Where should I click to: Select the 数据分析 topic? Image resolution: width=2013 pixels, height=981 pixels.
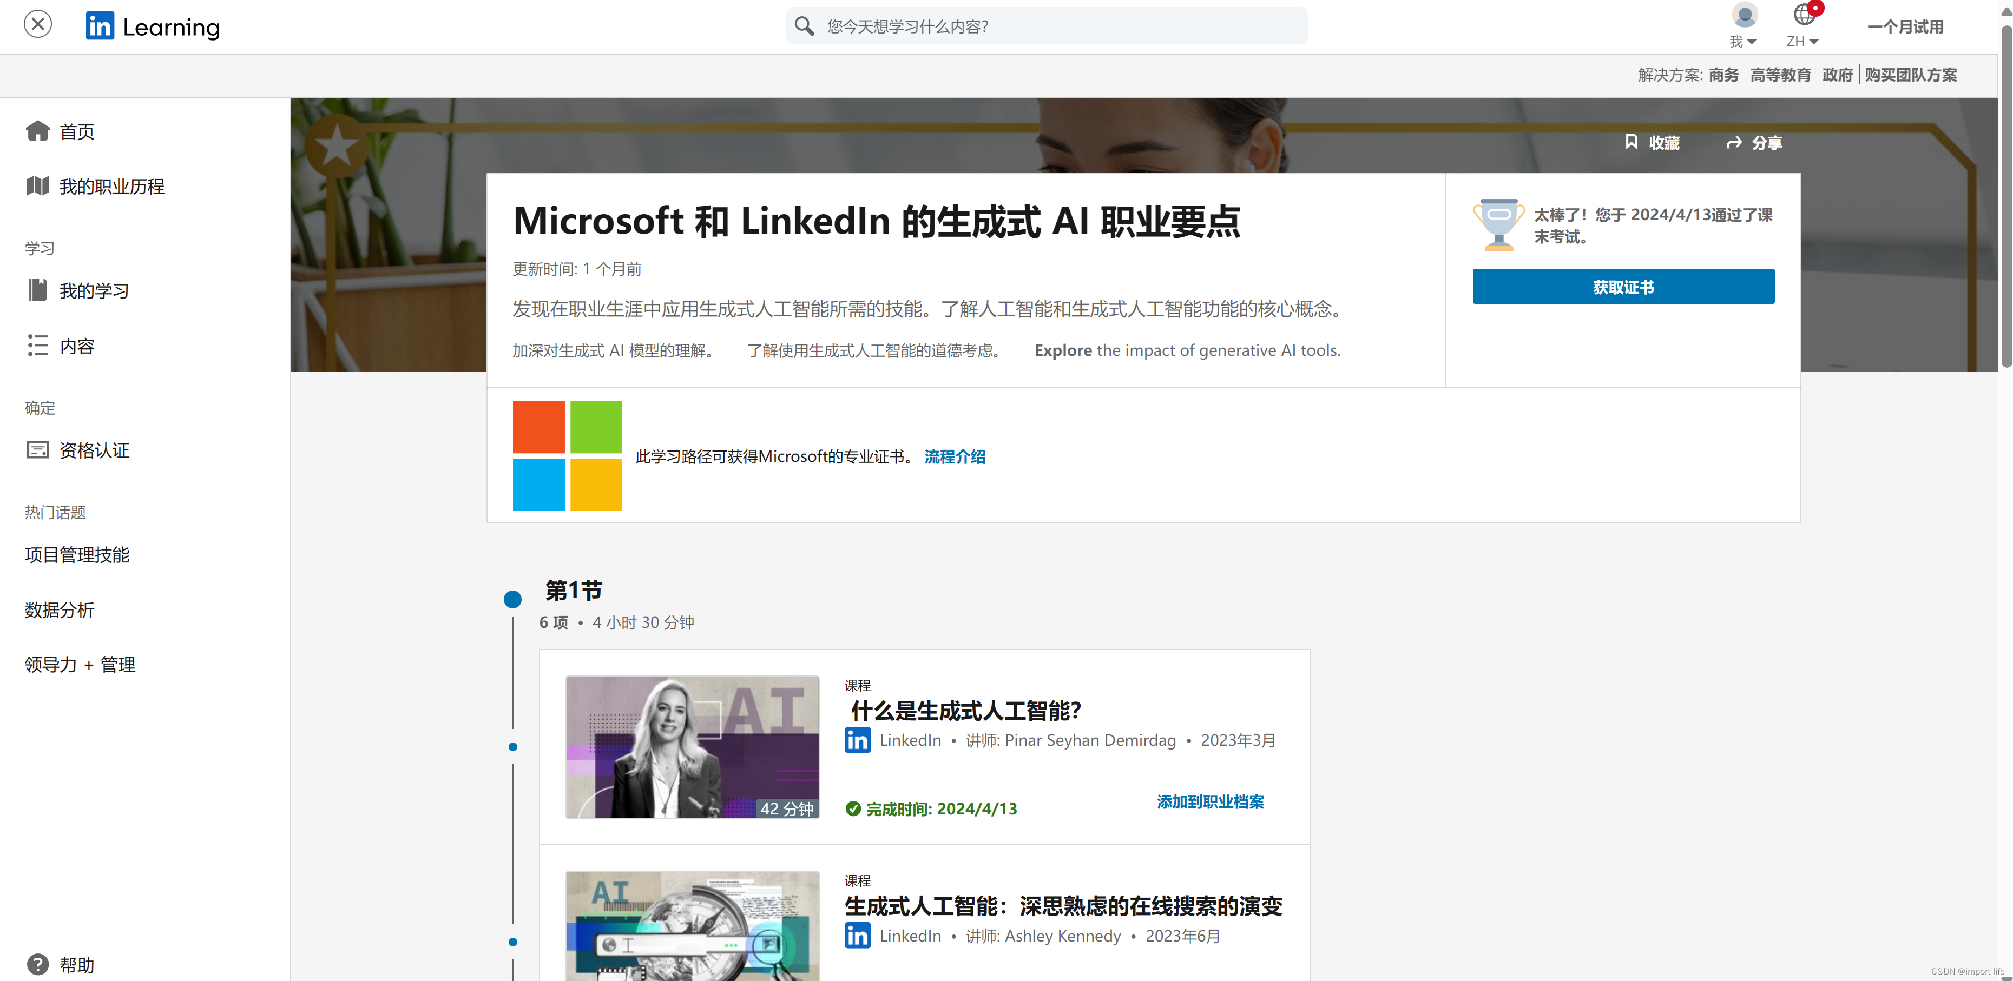(x=60, y=610)
